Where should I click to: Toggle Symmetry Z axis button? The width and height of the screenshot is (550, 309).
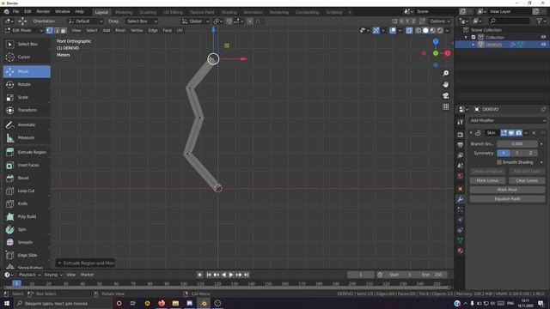coord(530,153)
